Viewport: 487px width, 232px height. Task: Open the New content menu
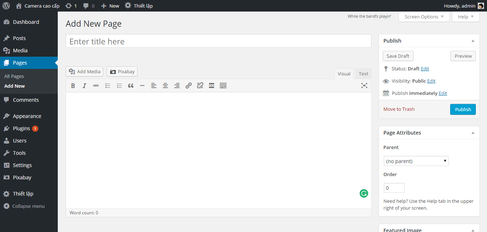[x=110, y=6]
